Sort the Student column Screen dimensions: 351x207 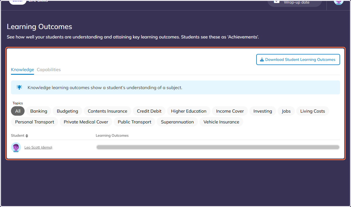tap(20, 136)
